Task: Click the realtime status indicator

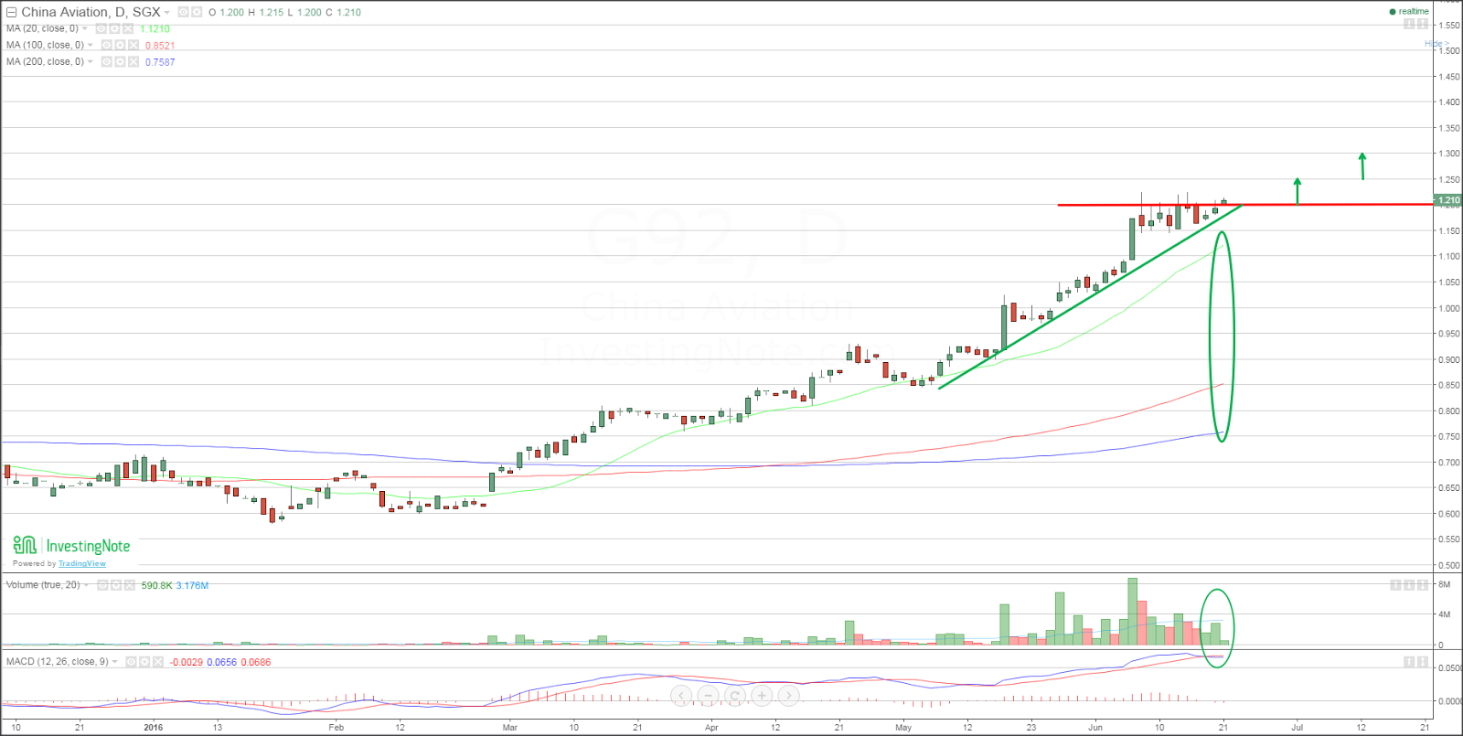Action: pyautogui.click(x=1409, y=12)
